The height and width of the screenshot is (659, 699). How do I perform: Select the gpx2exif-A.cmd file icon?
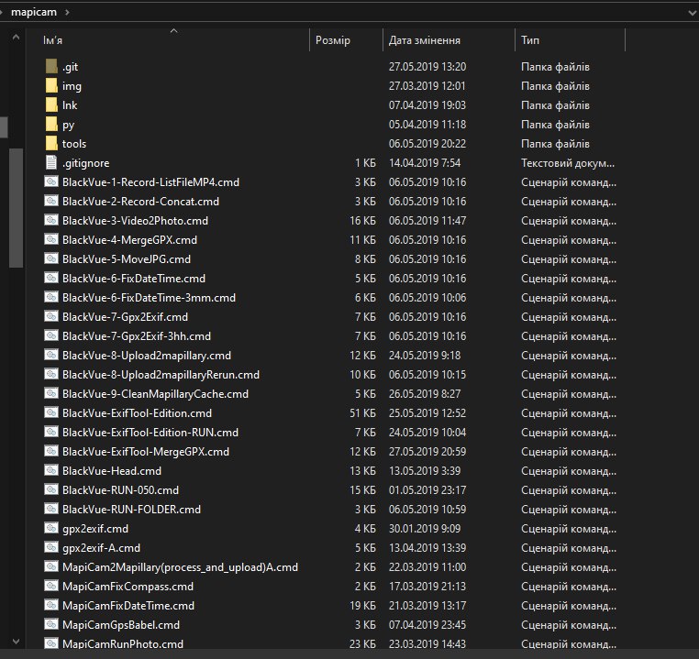(x=51, y=547)
